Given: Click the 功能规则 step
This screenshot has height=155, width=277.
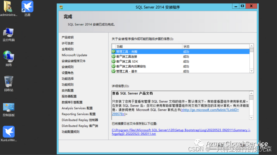Looking at the screenshot, I should [x=68, y=85].
